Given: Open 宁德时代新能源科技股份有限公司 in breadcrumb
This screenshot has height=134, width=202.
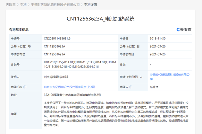Looking at the screenshot, I should pos(55,4).
